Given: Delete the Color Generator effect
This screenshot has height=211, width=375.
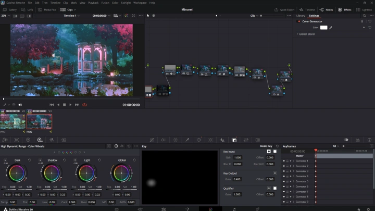Looking at the screenshot, I should 362,21.
